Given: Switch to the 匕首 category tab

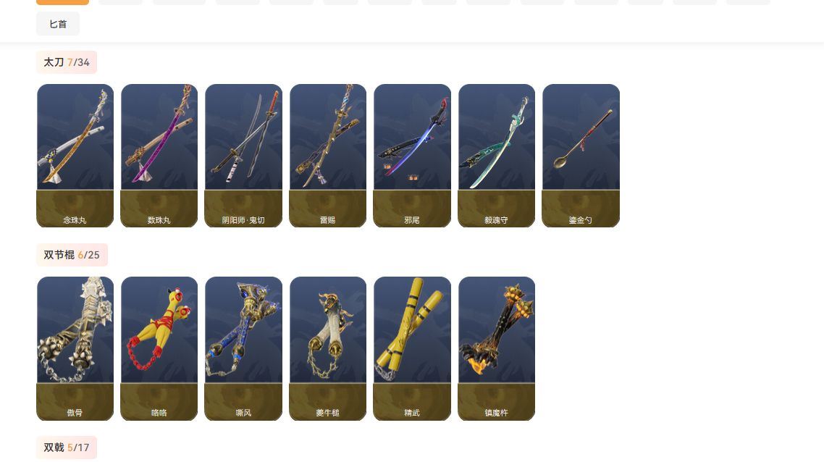Looking at the screenshot, I should (x=58, y=24).
